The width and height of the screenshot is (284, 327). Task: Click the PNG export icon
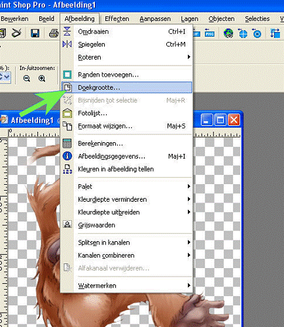click(209, 33)
